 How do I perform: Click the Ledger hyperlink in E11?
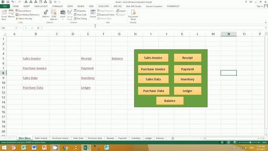(x=86, y=88)
